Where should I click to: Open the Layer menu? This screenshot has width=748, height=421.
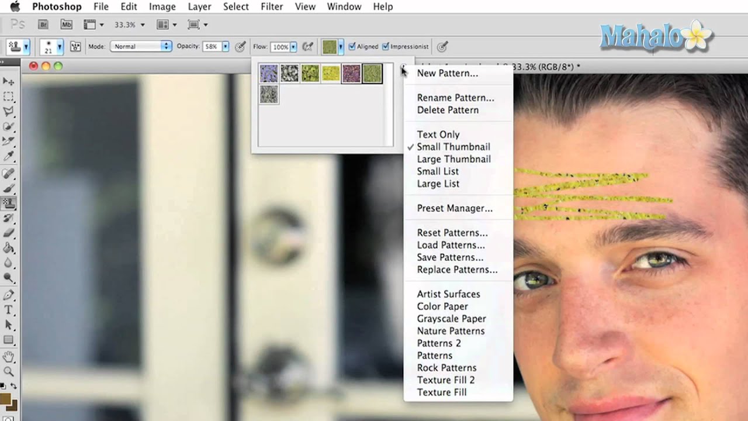click(x=199, y=6)
